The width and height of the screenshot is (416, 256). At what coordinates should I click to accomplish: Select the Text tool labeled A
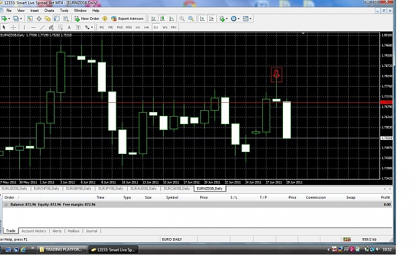(x=69, y=27)
